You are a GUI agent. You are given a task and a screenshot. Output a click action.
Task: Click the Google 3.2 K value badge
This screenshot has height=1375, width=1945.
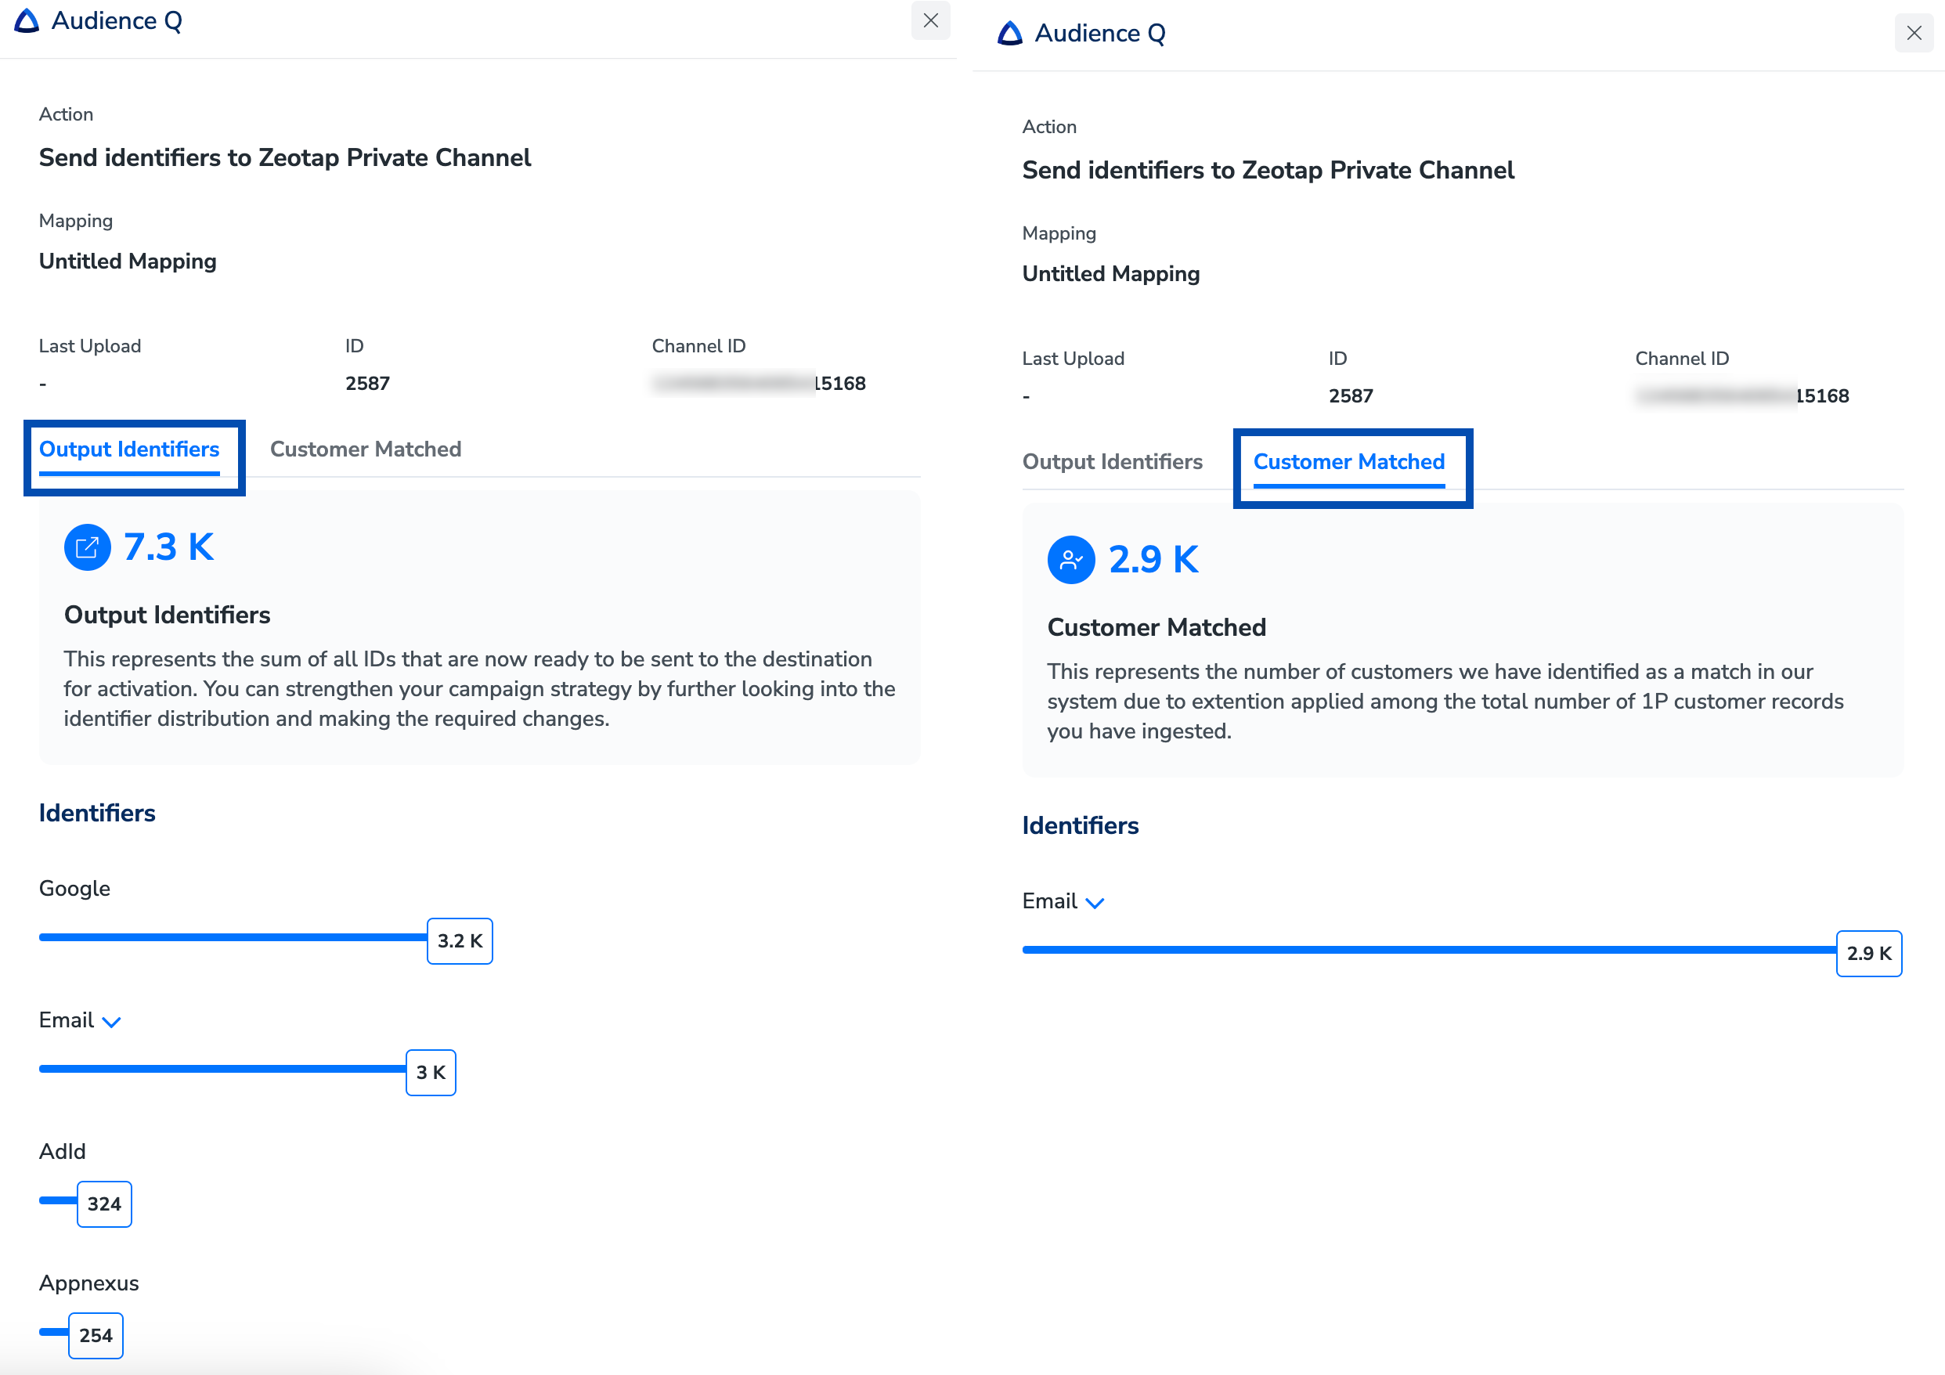459,940
